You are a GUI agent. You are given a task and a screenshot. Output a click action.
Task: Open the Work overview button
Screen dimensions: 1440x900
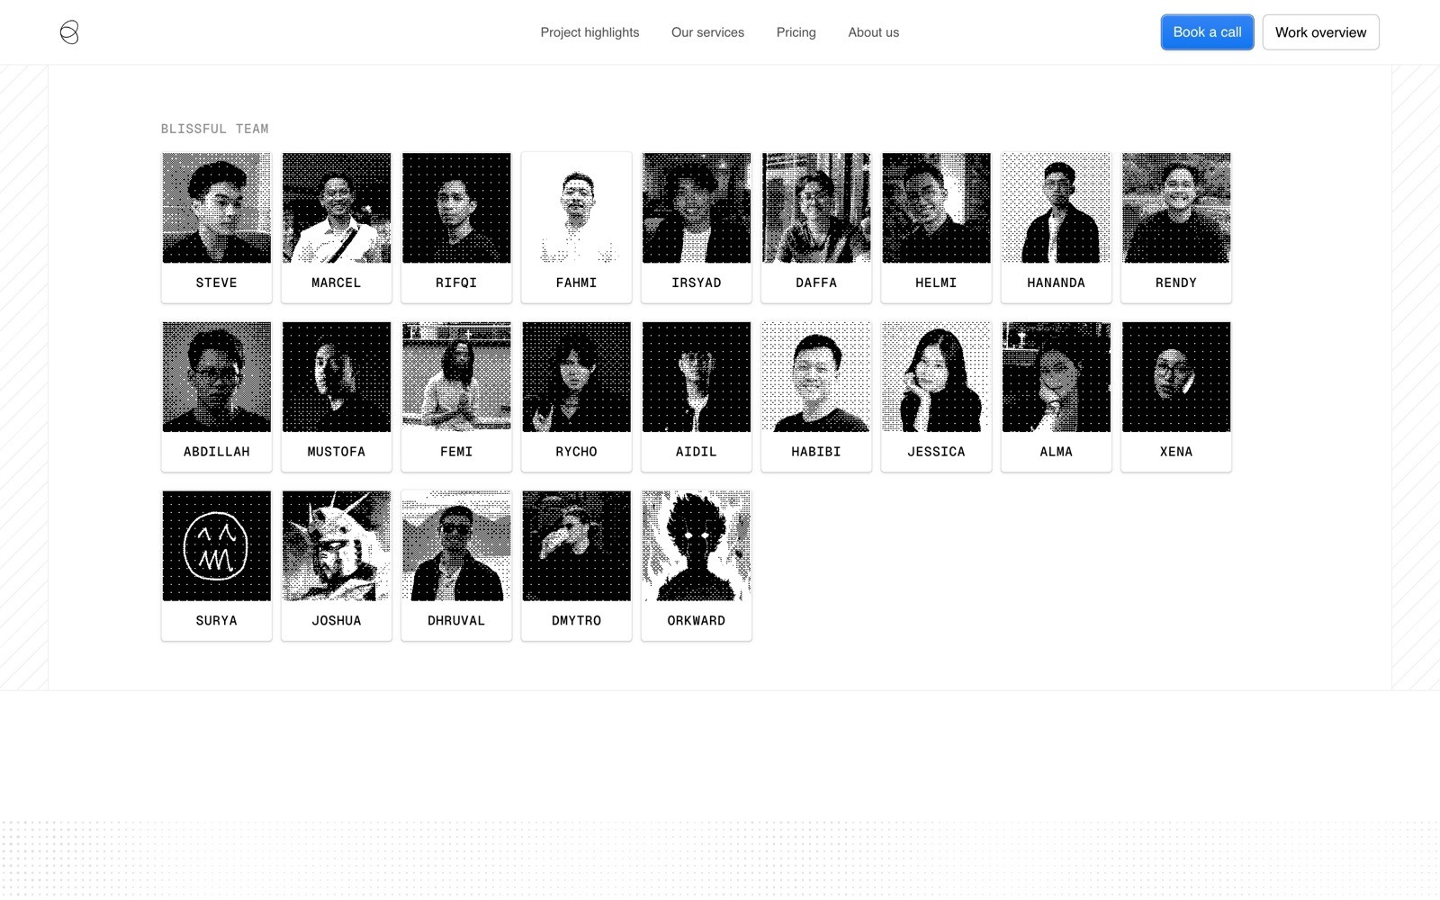[x=1320, y=32]
